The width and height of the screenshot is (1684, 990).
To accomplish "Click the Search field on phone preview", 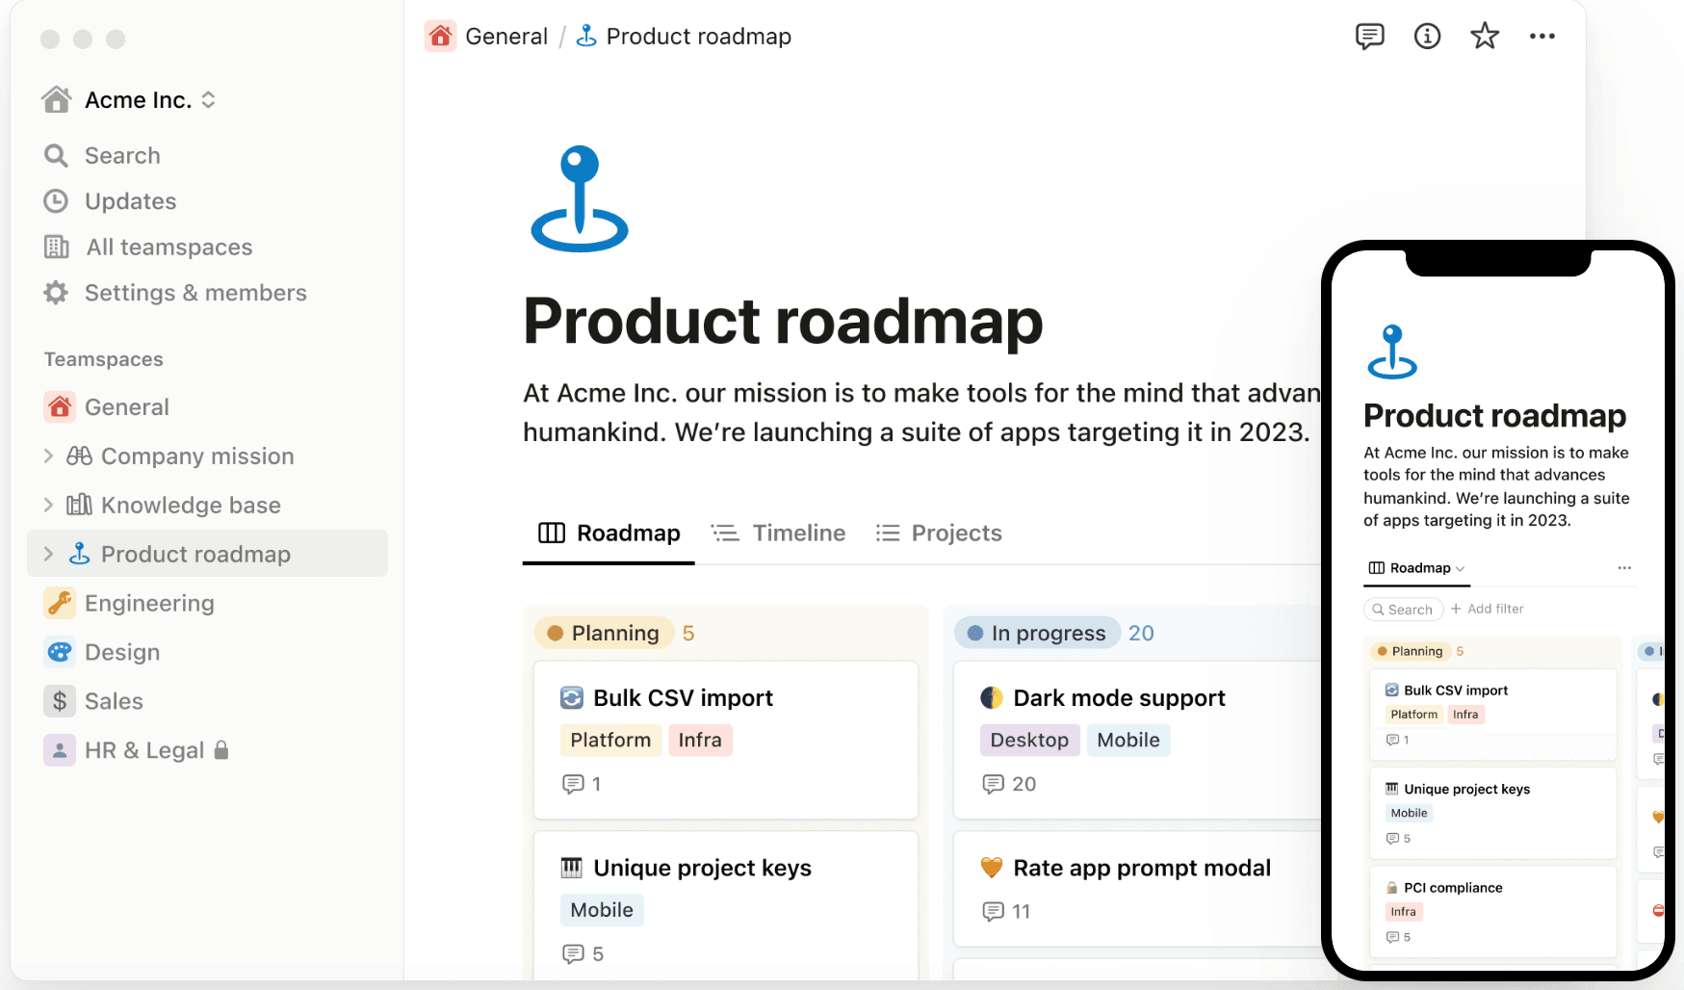I will 1404,610.
